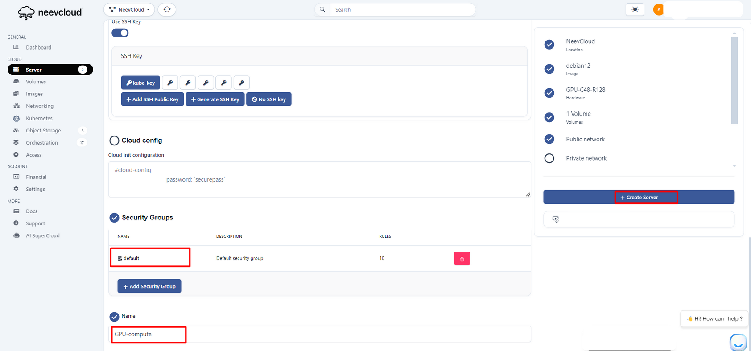Click the server Name input field

coord(319,334)
